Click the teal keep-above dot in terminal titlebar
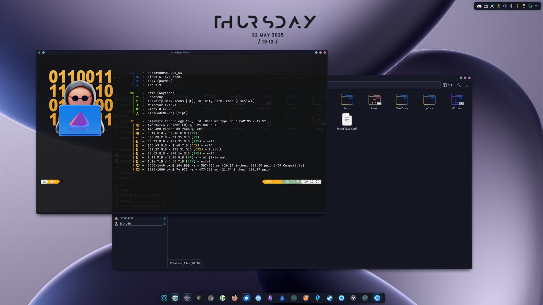 pyautogui.click(x=43, y=53)
